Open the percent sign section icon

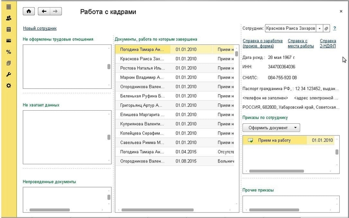pyautogui.click(x=8, y=52)
